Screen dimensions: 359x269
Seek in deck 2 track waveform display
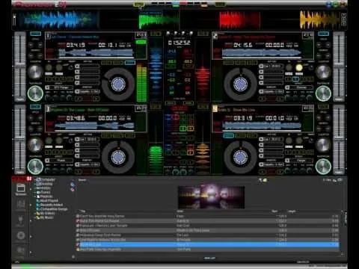coord(262,53)
